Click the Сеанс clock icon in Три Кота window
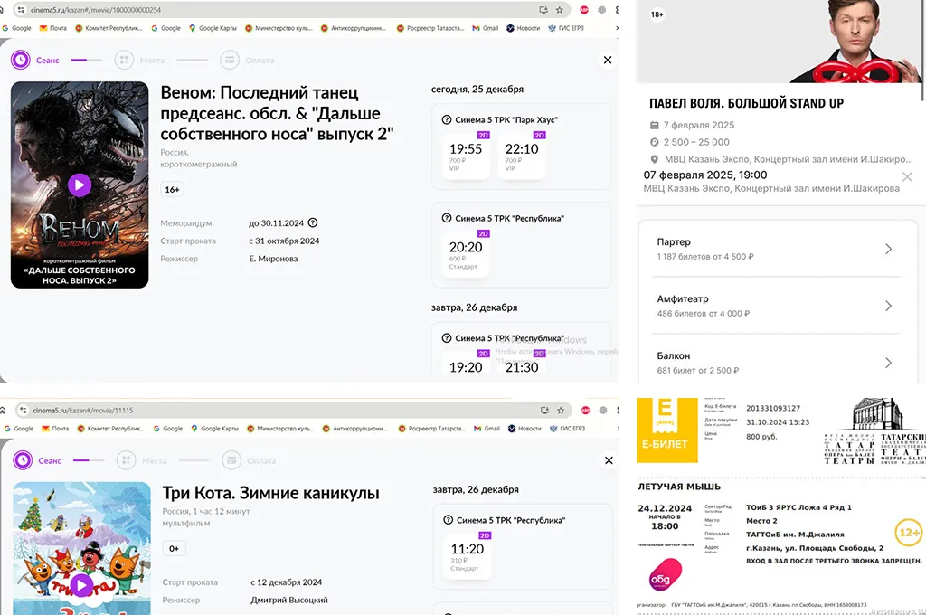The image size is (926, 615). pos(23,460)
